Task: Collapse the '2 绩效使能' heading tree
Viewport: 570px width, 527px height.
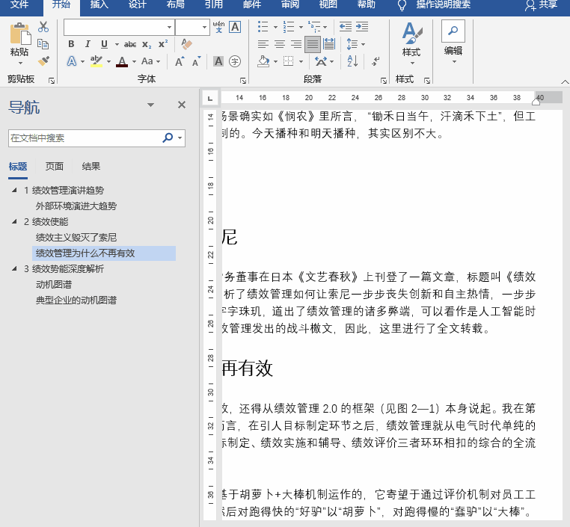Action: pos(14,222)
